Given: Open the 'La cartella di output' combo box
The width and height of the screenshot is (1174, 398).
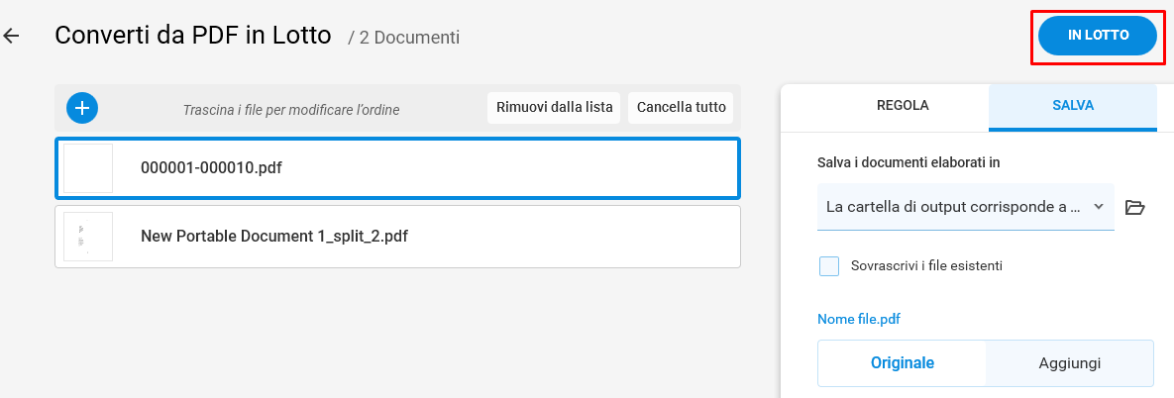Looking at the screenshot, I should [966, 207].
